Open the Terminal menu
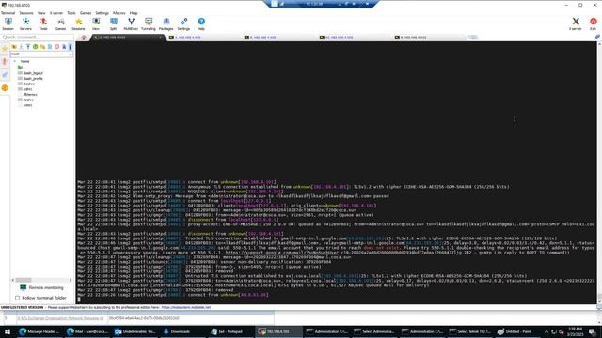Viewport: 602px width, 338px height. tap(8, 13)
